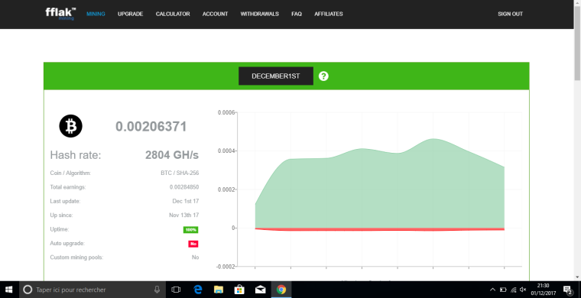Image resolution: width=581 pixels, height=298 pixels.
Task: Click the question mark help icon
Action: (323, 76)
